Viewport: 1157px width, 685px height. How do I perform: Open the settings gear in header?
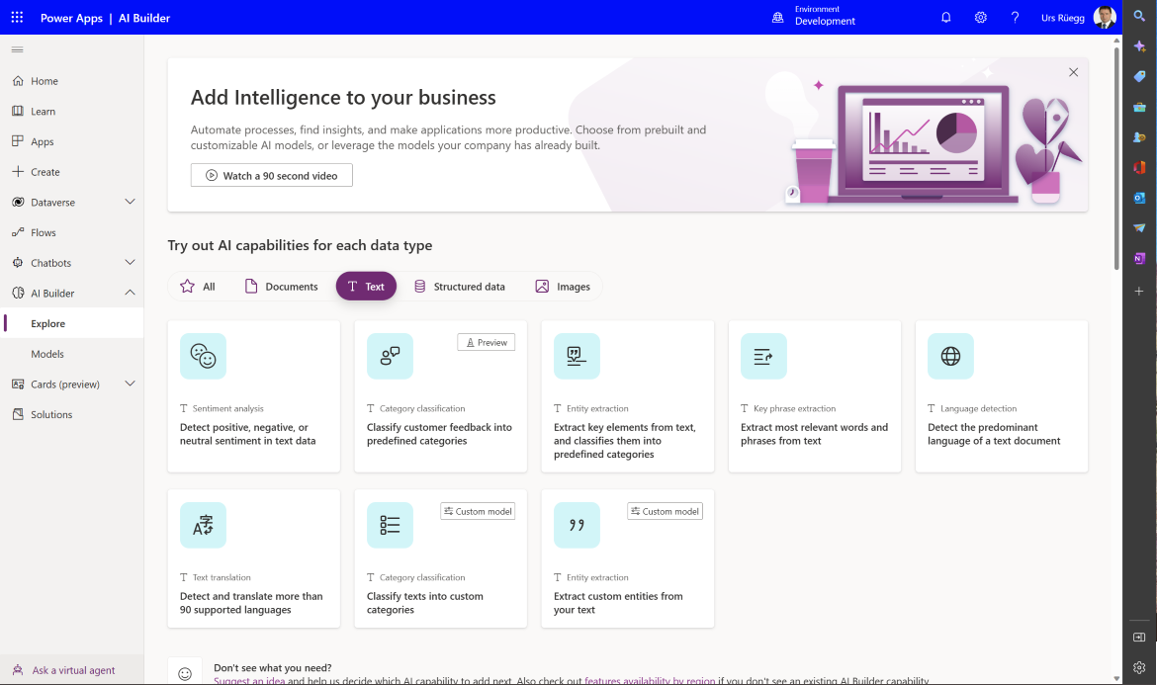click(981, 17)
